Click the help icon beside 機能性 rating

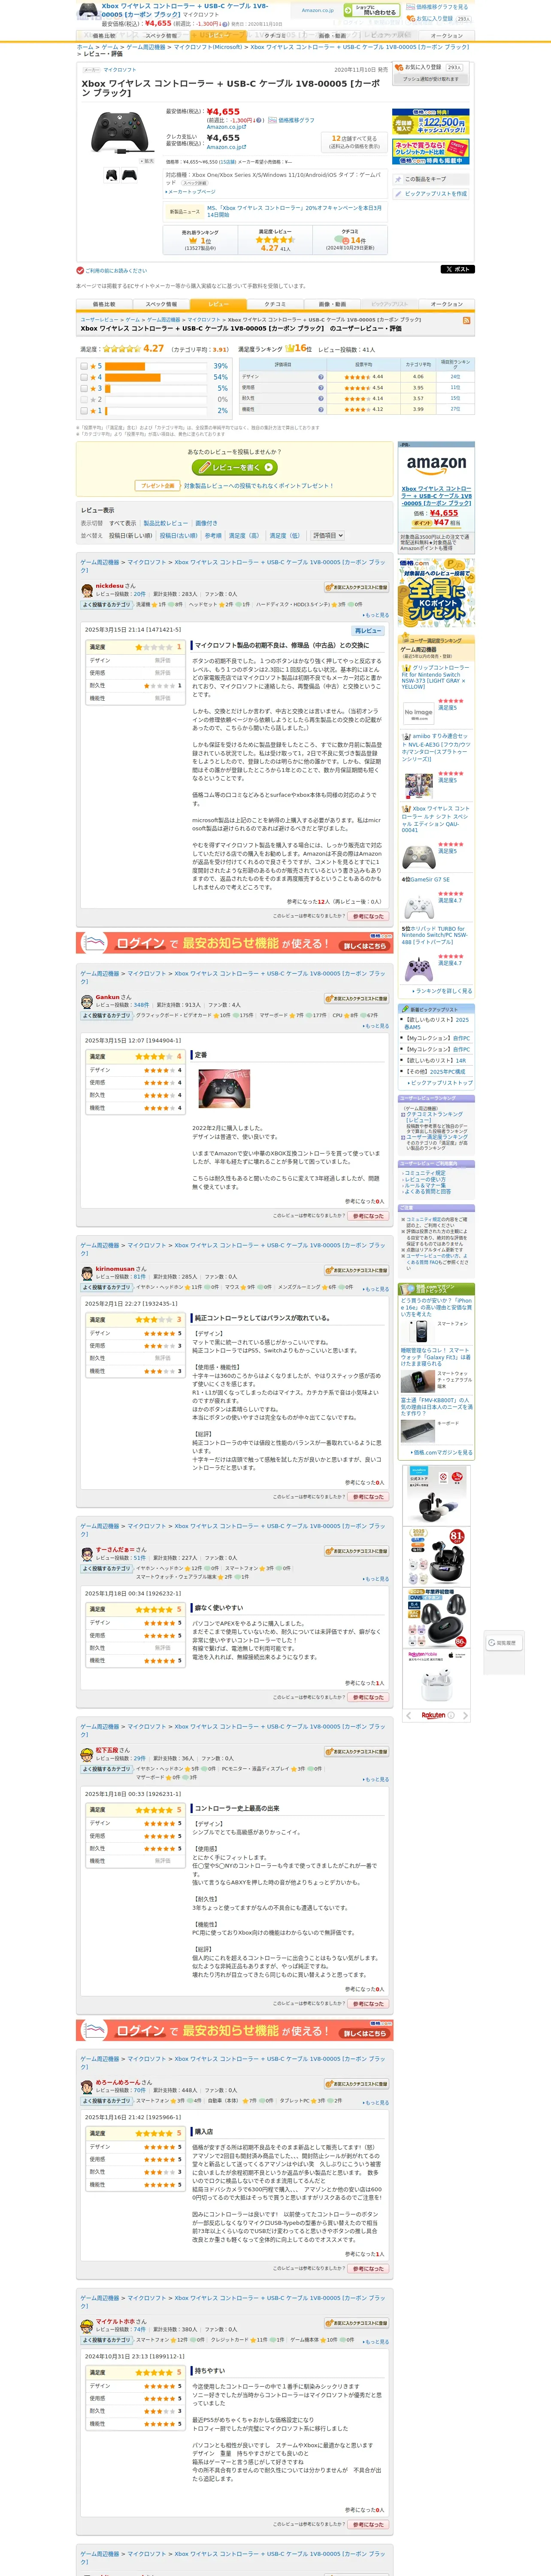click(x=320, y=410)
